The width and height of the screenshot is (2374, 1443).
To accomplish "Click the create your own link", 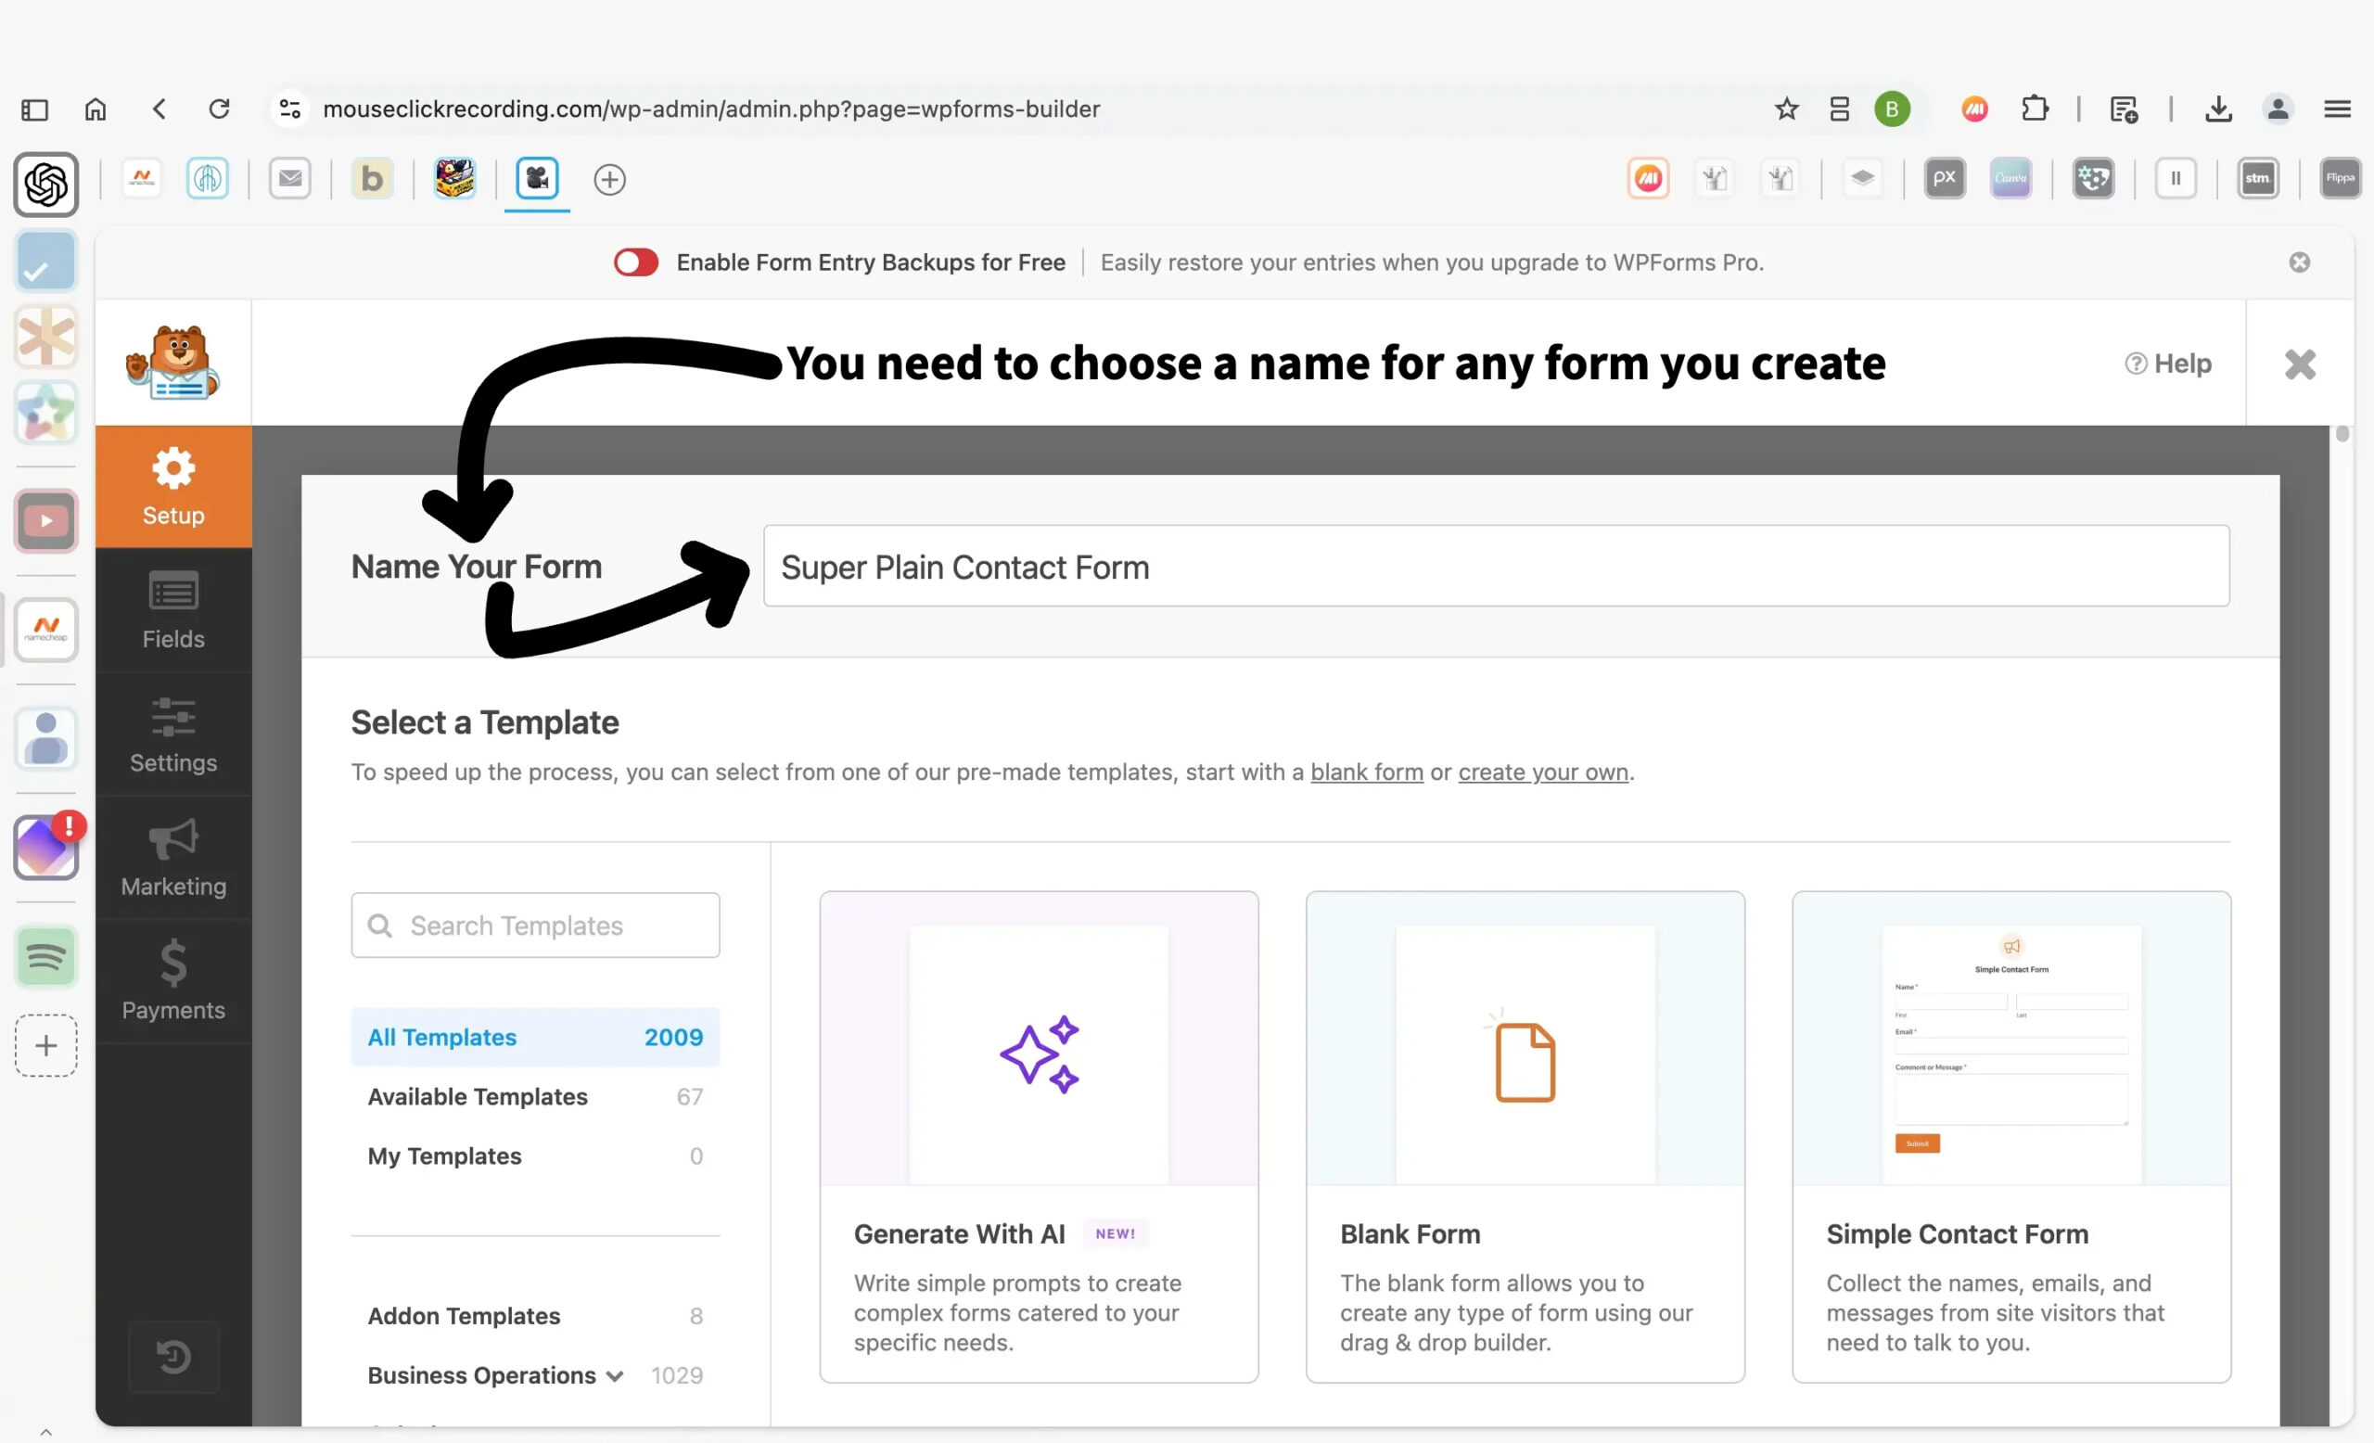I will (x=1542, y=772).
